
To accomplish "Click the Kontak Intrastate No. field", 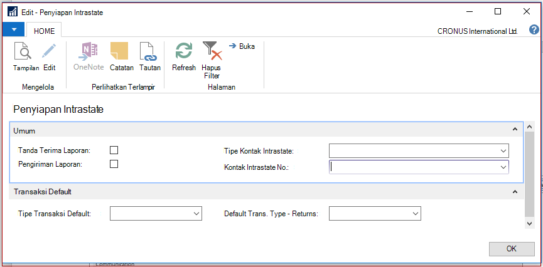I will coord(419,167).
